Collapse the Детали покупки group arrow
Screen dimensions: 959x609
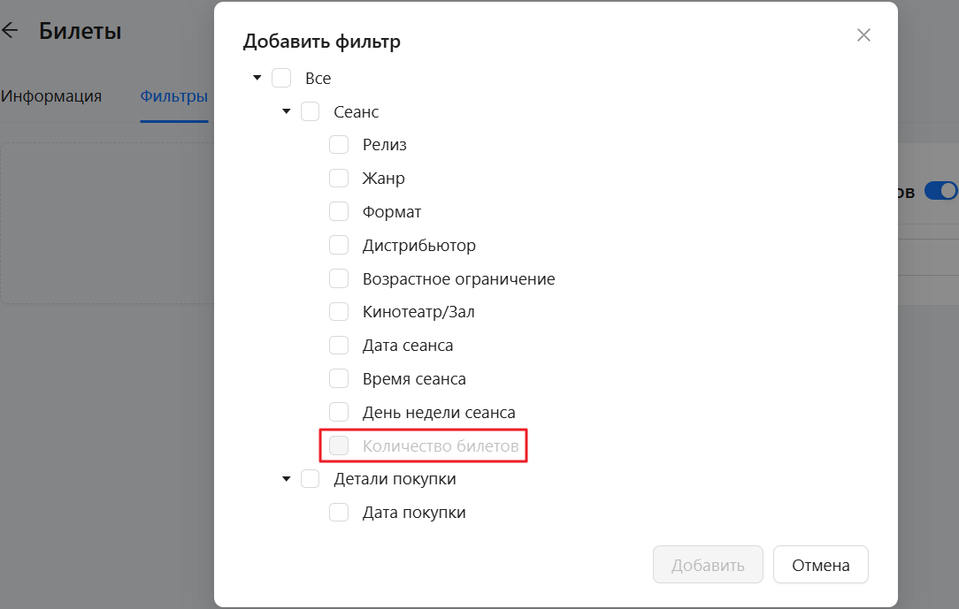[287, 479]
